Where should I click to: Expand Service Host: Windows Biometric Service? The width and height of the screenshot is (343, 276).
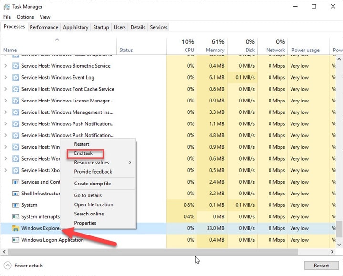(x=6, y=66)
